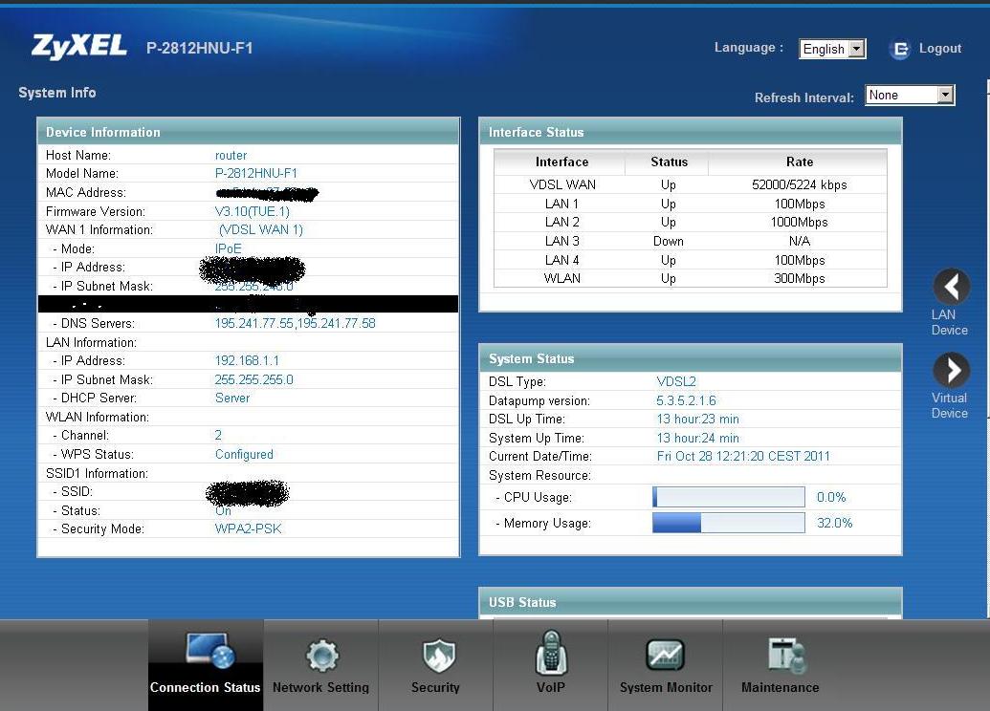Screen dimensions: 990x711
Task: Select date 'Fri Oct 28 12:21:20 CEST 2011'
Action: click(x=743, y=456)
